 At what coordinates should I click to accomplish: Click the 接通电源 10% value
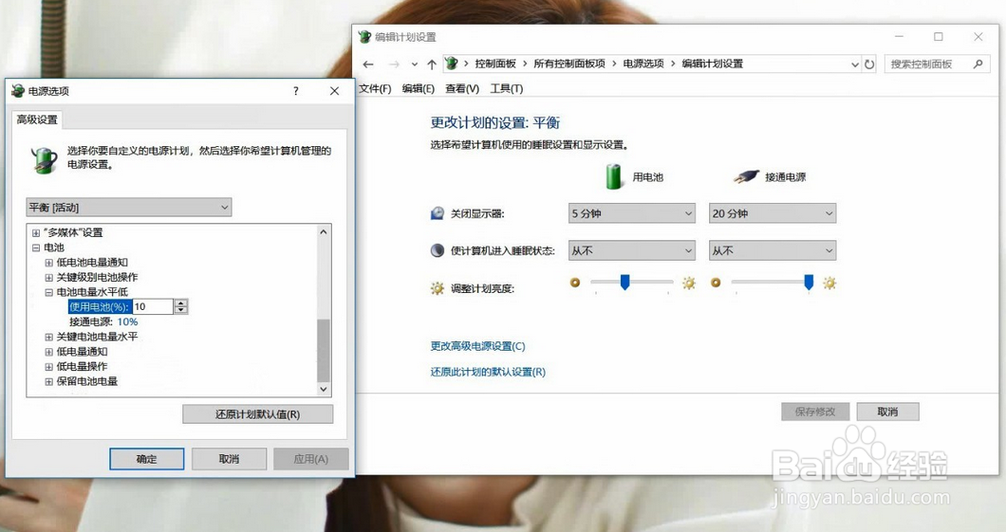click(128, 321)
